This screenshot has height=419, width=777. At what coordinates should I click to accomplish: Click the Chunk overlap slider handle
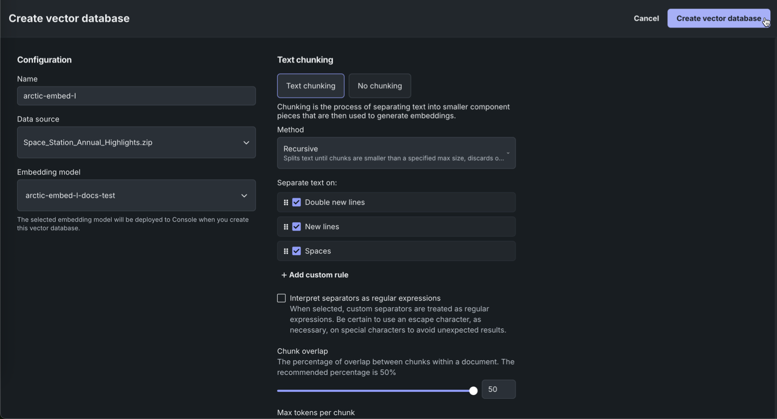click(x=473, y=391)
